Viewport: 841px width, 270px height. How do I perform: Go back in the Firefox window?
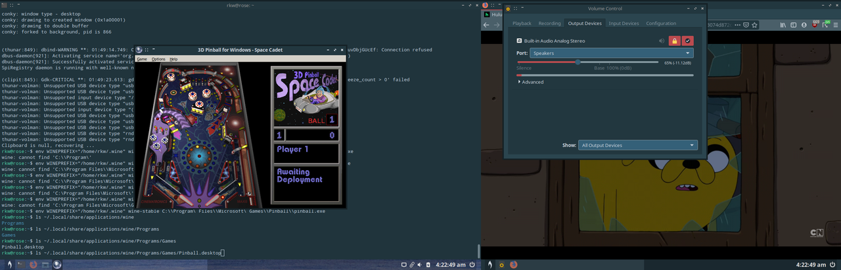487,25
